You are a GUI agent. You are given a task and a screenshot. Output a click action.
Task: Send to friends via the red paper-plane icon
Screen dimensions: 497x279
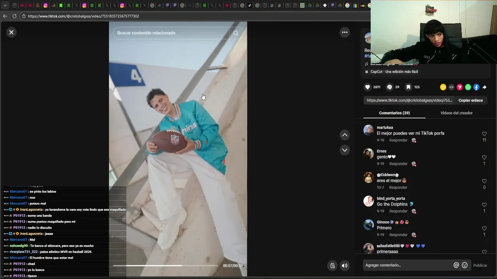pyautogui.click(x=460, y=87)
